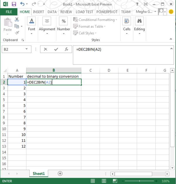Open the LOAD TEST tab
This screenshot has width=176, height=184.
(84, 12)
